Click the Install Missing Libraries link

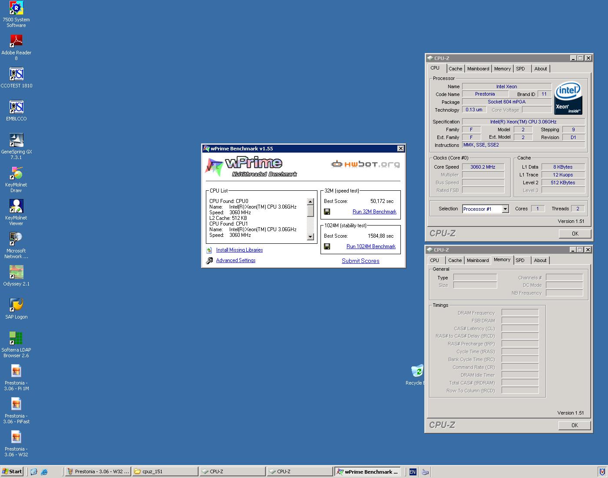(239, 250)
